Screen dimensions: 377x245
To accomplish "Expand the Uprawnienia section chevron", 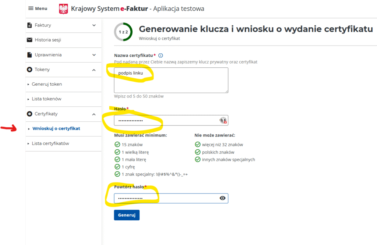I will pyautogui.click(x=94, y=55).
